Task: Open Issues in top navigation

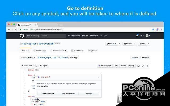Action: click(85, 36)
